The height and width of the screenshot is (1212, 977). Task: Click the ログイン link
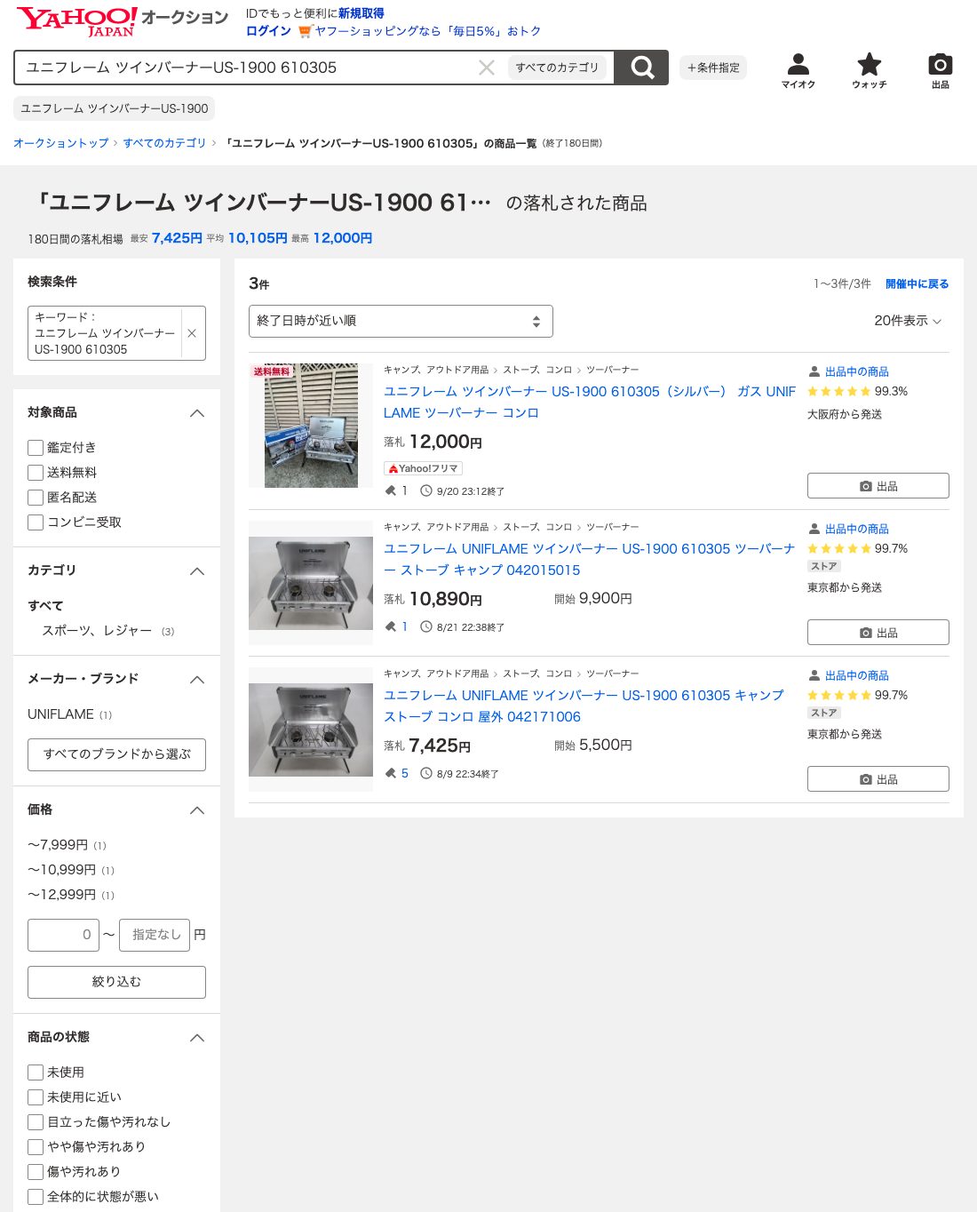(268, 31)
